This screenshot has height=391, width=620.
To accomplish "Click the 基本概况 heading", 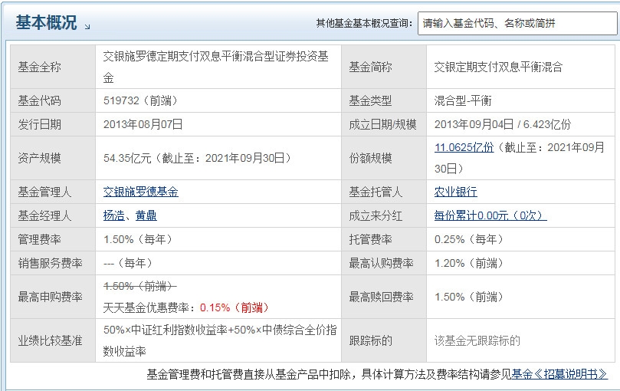I will 46,22.
